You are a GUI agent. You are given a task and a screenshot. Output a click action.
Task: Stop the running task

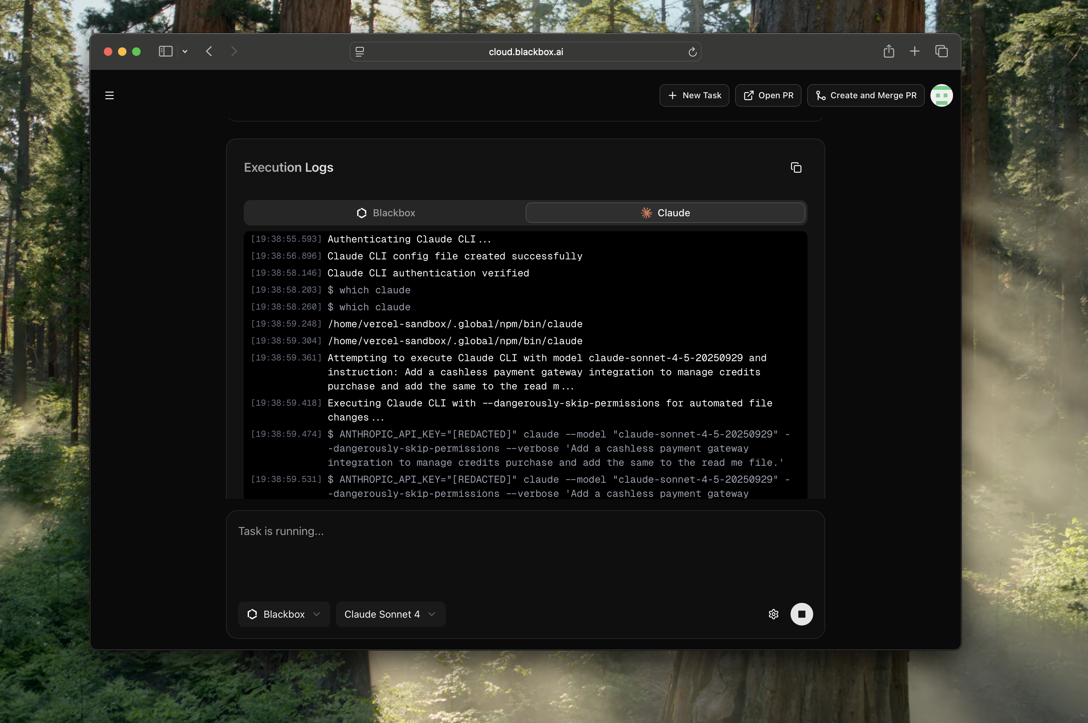[x=802, y=614]
